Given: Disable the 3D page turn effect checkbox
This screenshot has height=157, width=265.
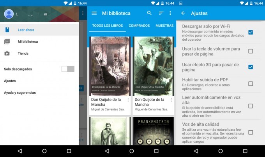Looking at the screenshot, I should click(251, 67).
